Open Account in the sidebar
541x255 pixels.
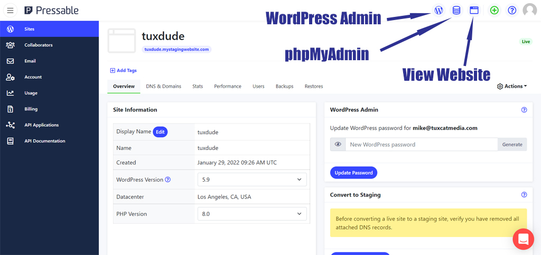[49, 77]
